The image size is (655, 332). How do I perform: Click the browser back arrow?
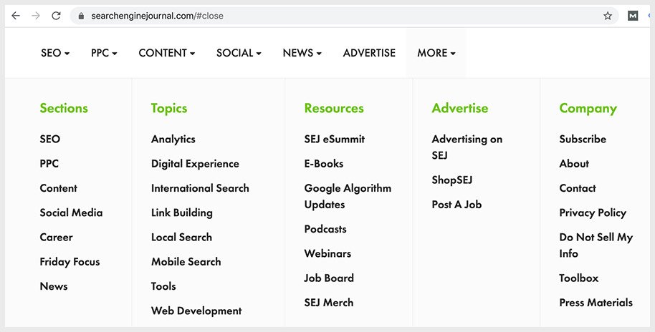(16, 16)
